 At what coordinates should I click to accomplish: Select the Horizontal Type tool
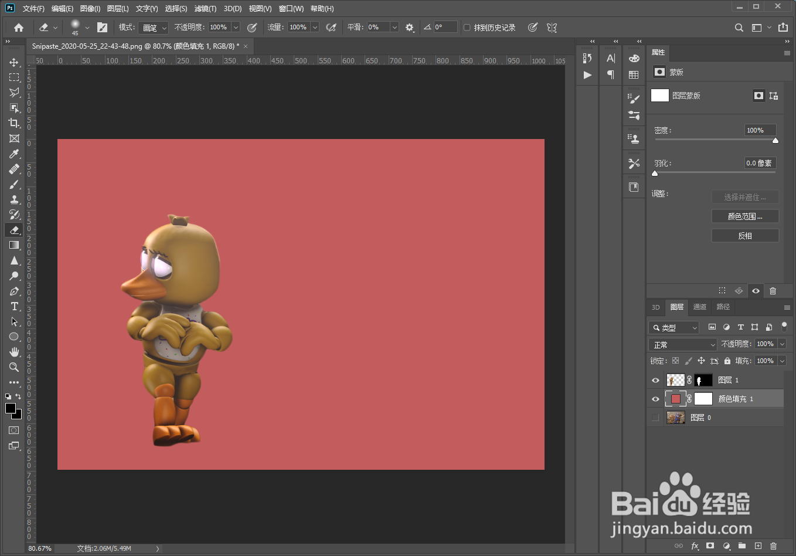pos(14,306)
